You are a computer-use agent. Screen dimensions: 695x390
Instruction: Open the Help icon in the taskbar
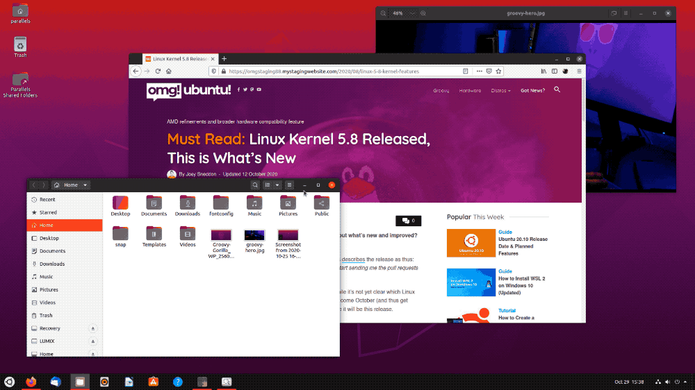pyautogui.click(x=178, y=382)
